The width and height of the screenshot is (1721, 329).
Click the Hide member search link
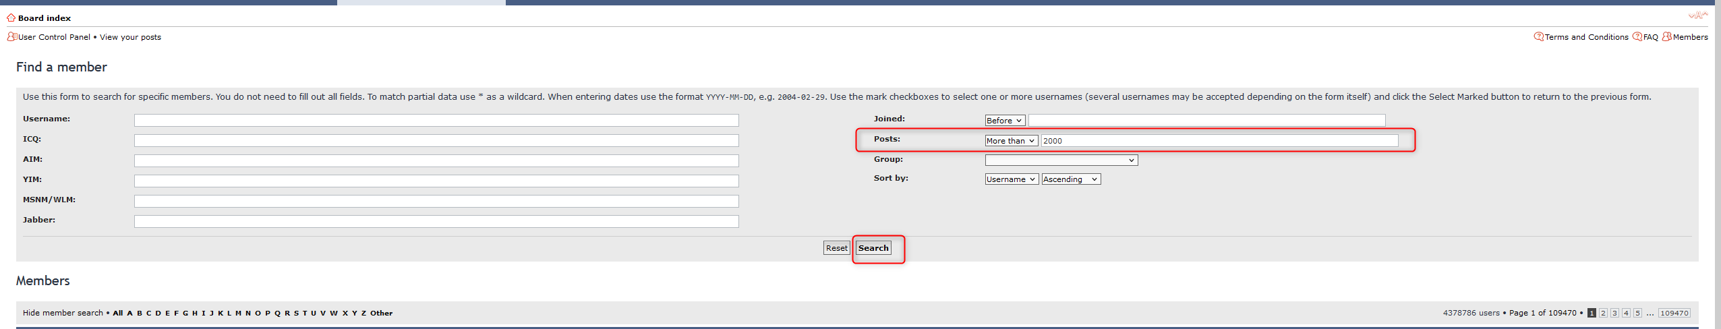click(x=63, y=313)
